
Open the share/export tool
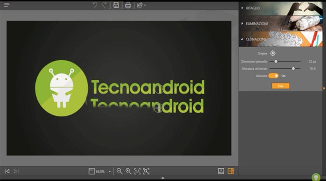pos(140,5)
